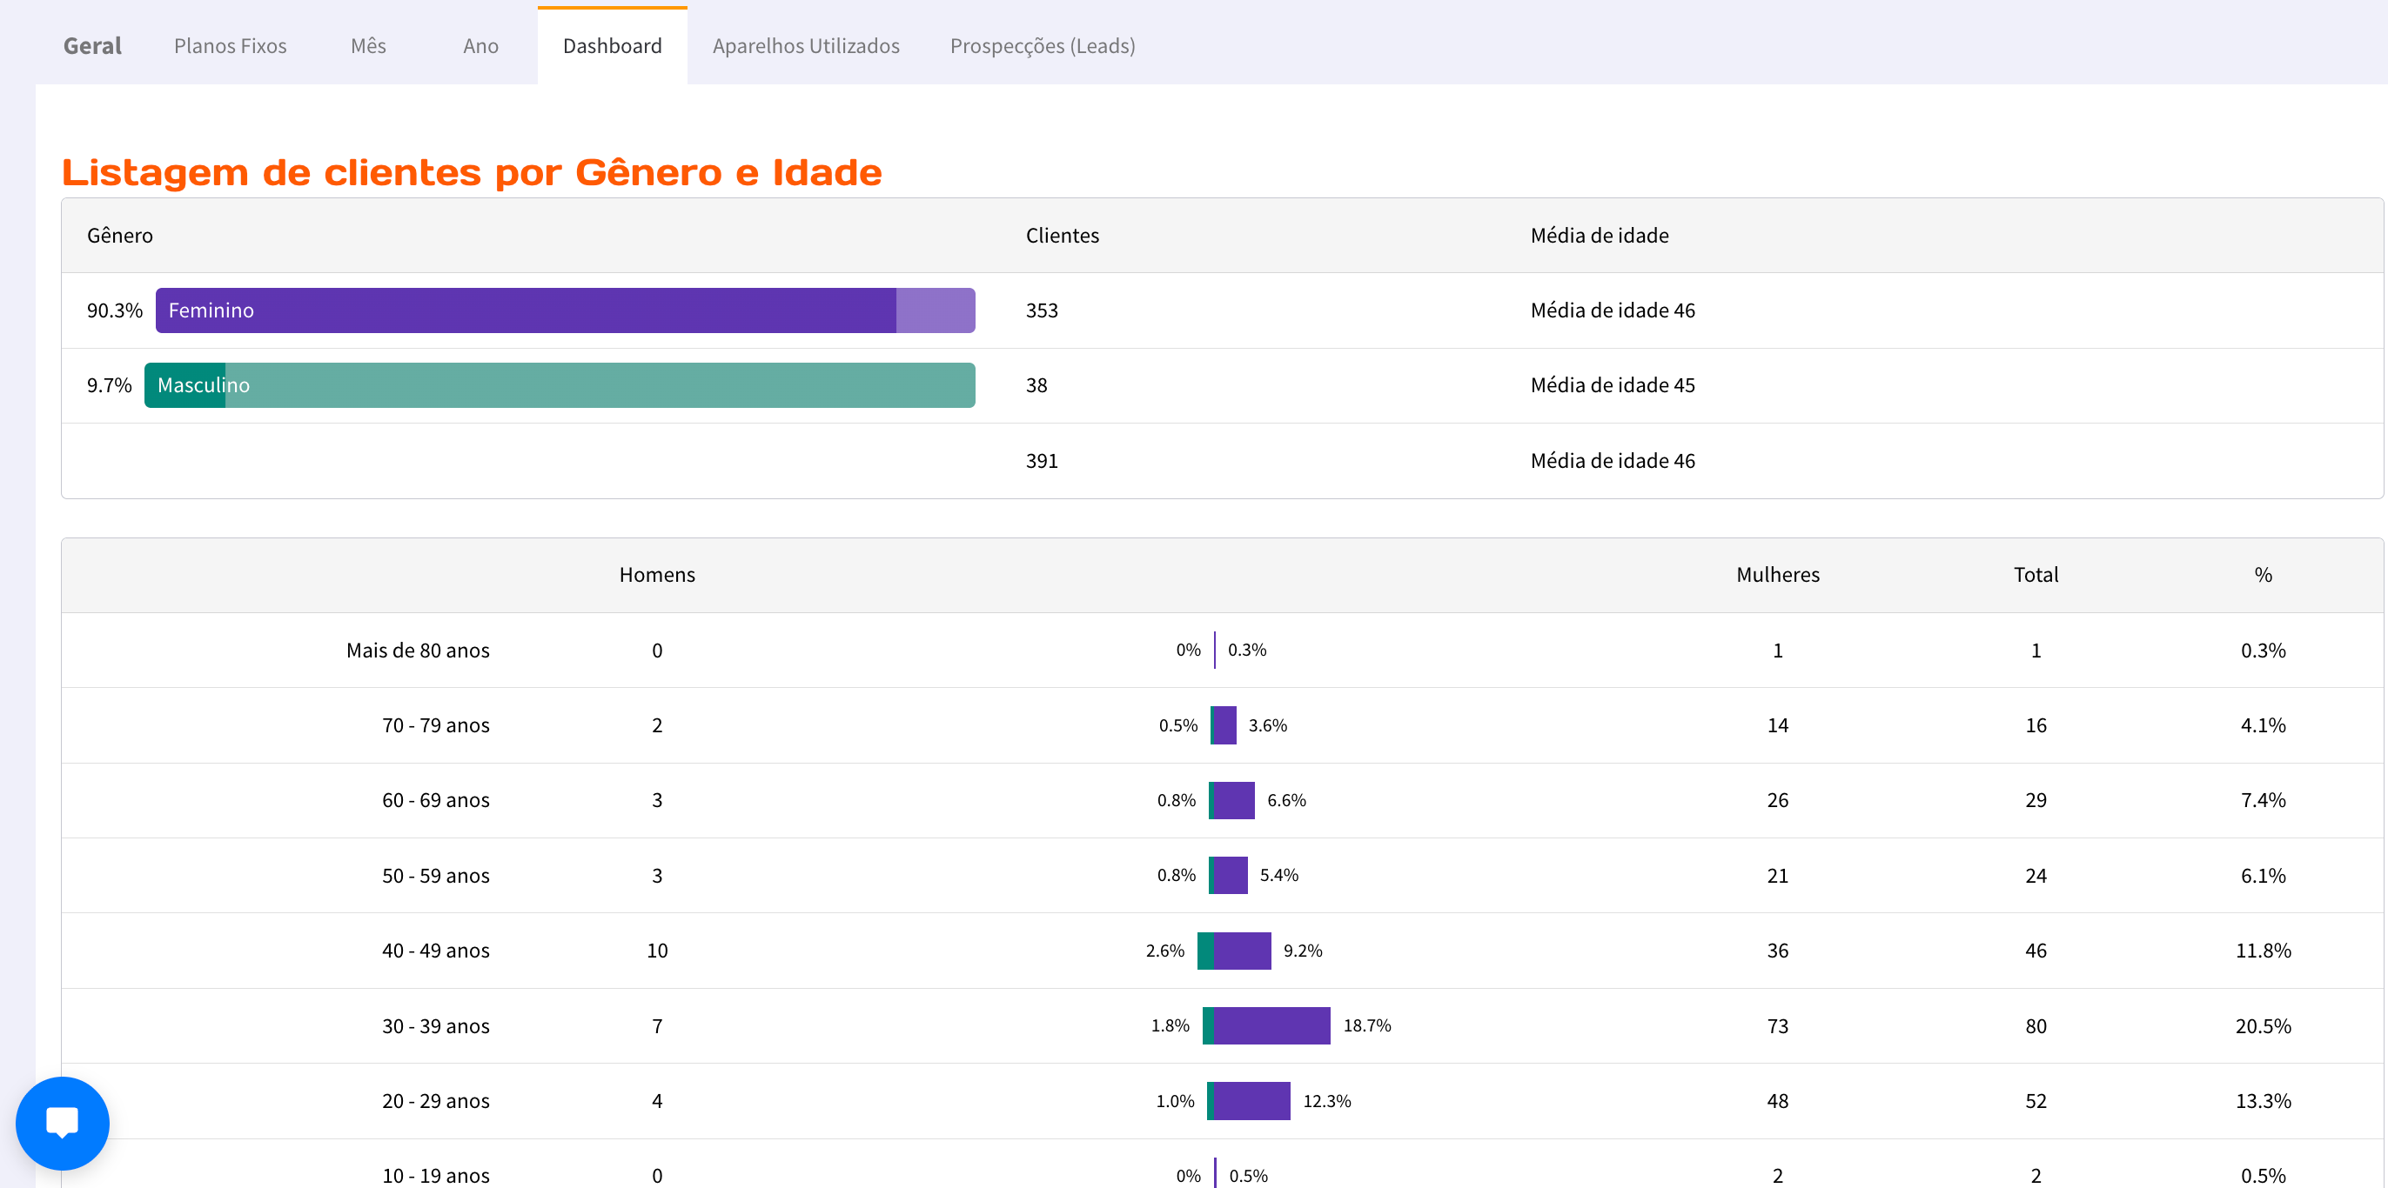Go to the Ano tab
Screen dimensions: 2388x1188
coord(480,45)
